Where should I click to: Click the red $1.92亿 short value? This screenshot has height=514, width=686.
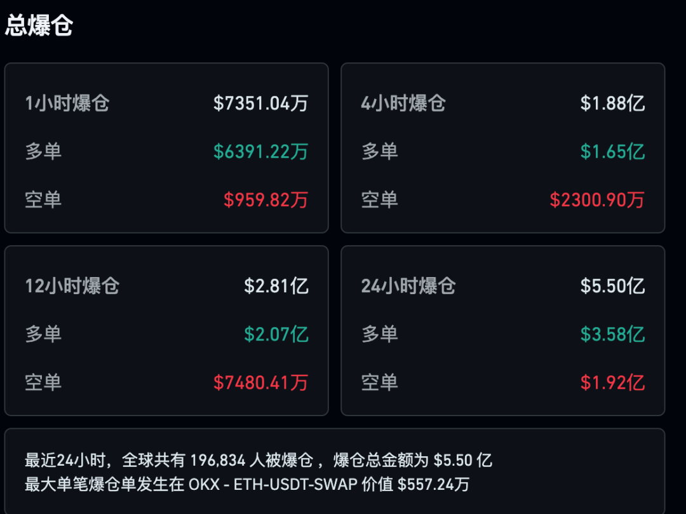click(x=612, y=382)
